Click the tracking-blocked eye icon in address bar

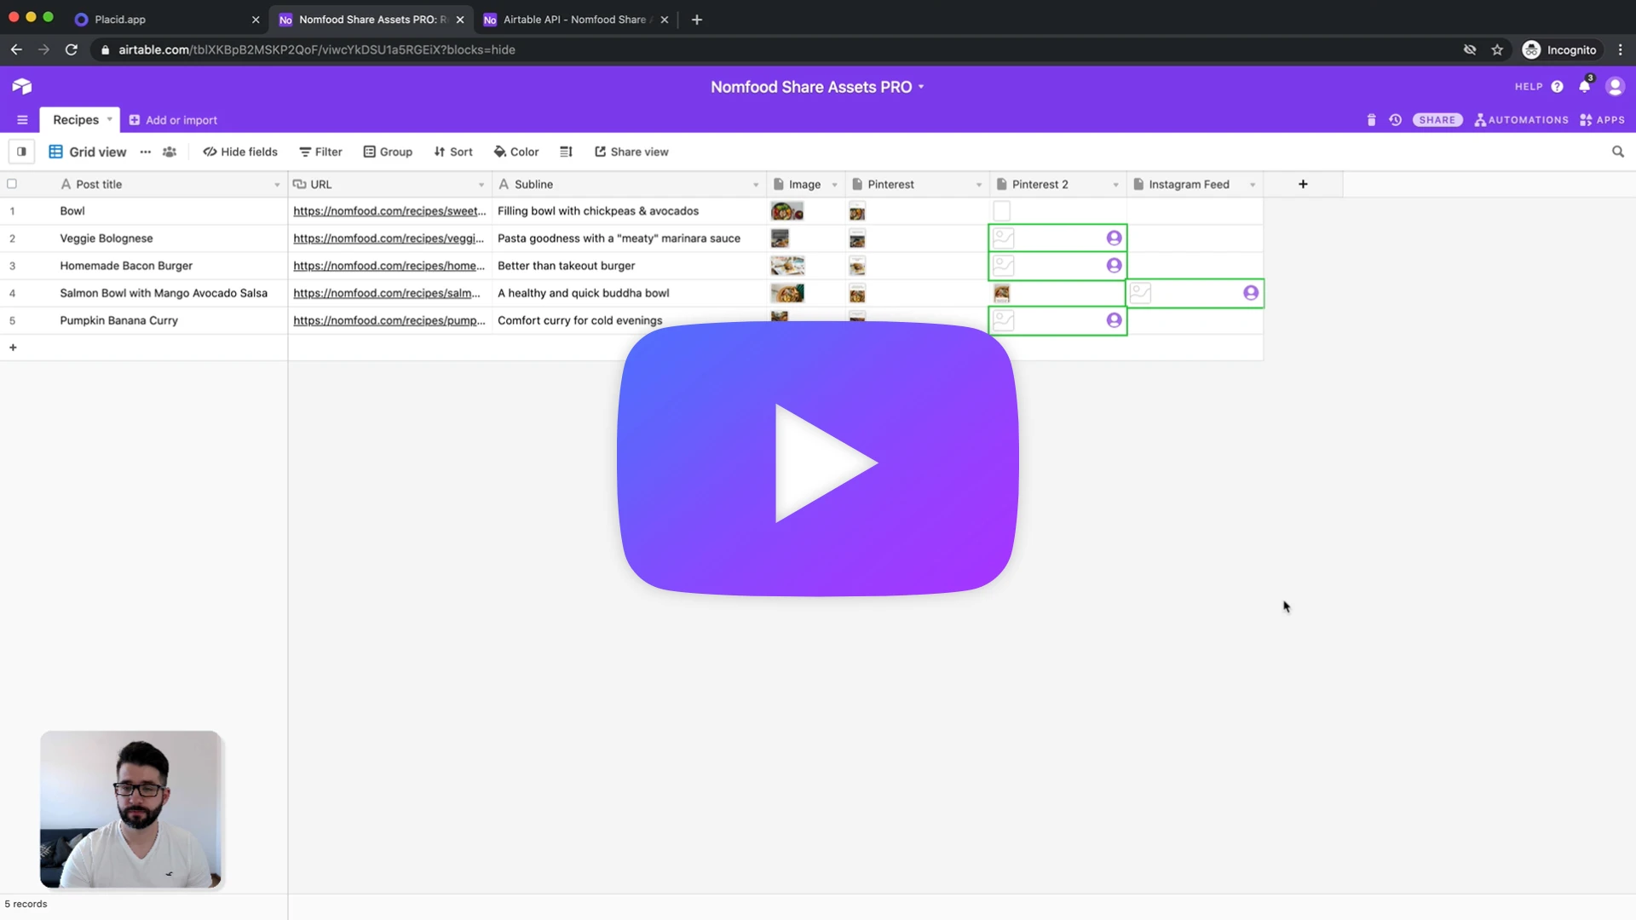tap(1470, 50)
